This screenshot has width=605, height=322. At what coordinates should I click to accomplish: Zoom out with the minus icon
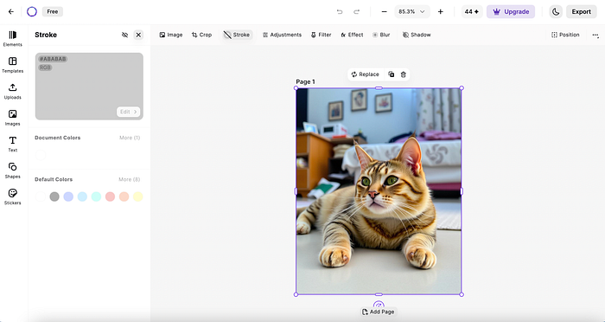pos(384,11)
